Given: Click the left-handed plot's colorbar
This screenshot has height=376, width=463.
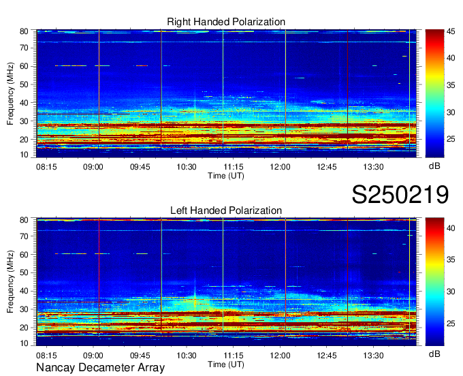Looking at the screenshot, I should point(434,282).
